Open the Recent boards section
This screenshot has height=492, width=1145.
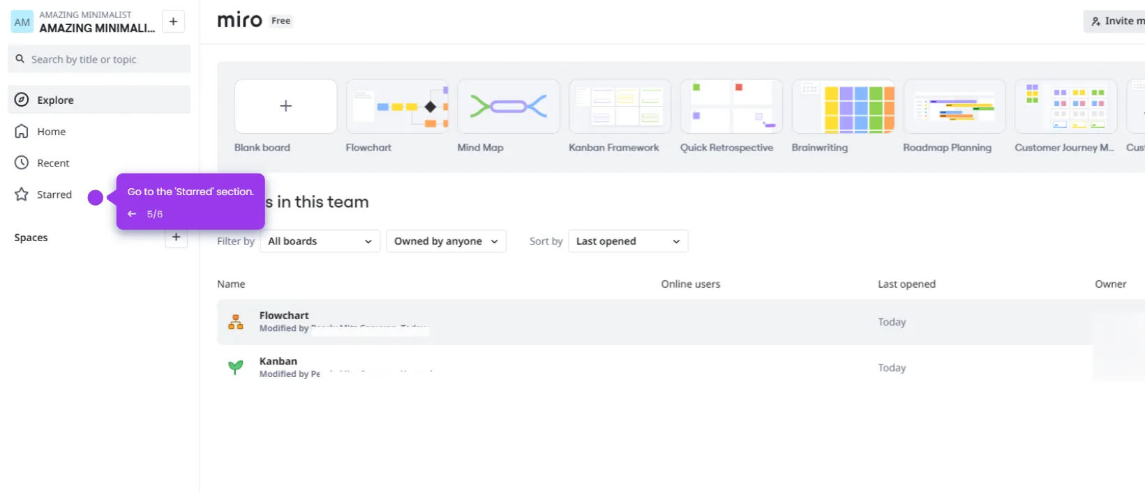click(99, 162)
